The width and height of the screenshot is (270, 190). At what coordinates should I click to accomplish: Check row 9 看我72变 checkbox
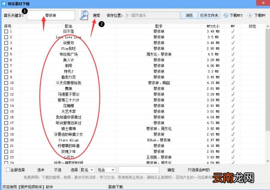click(x=6, y=77)
